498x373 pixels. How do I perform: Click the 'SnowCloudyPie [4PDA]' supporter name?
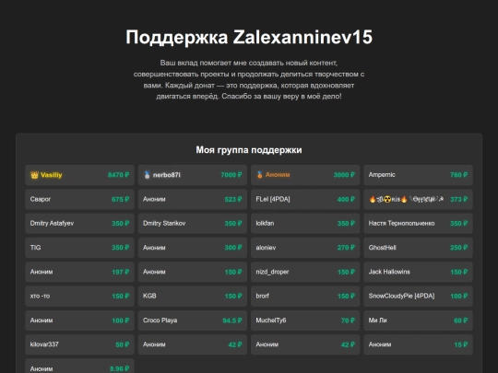tap(401, 296)
